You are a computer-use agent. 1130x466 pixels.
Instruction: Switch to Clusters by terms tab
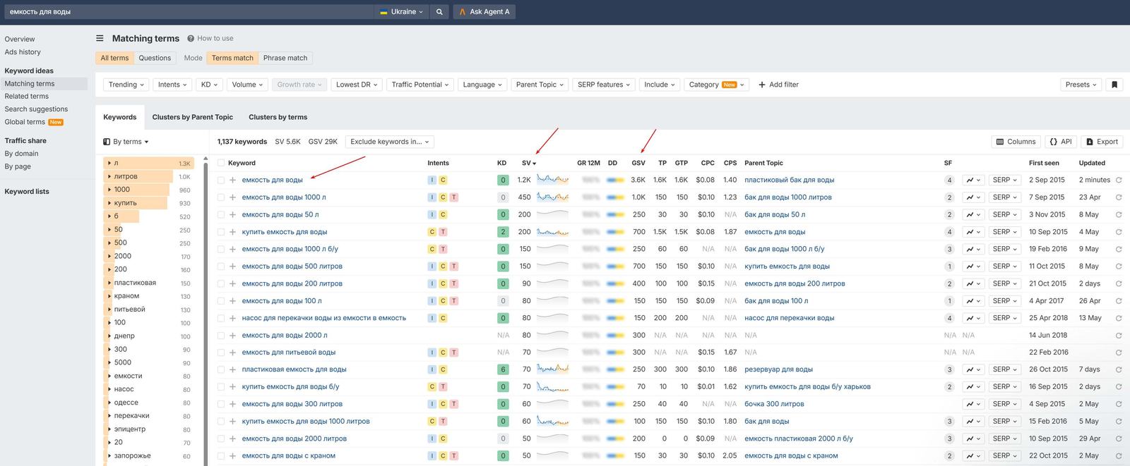278,117
